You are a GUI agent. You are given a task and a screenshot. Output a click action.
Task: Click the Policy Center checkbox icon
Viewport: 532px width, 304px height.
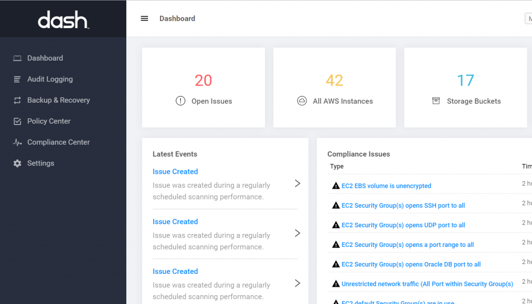(x=17, y=121)
